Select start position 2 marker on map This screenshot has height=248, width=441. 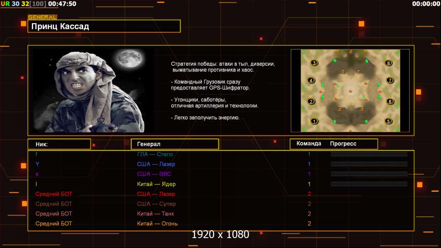coord(312,101)
